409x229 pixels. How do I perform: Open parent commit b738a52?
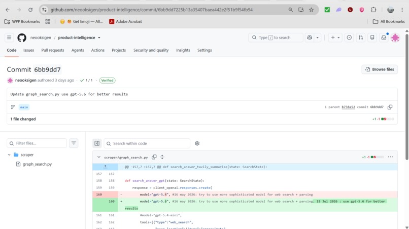coord(348,107)
